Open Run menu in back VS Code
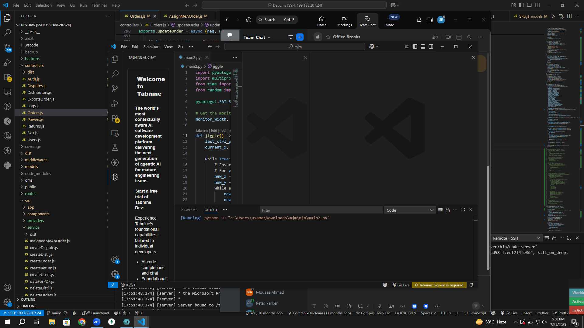The height and width of the screenshot is (328, 584). (x=83, y=5)
